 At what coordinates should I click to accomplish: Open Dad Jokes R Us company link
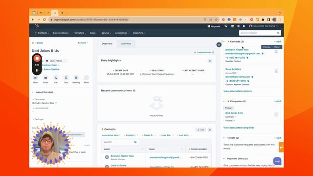pos(234,113)
